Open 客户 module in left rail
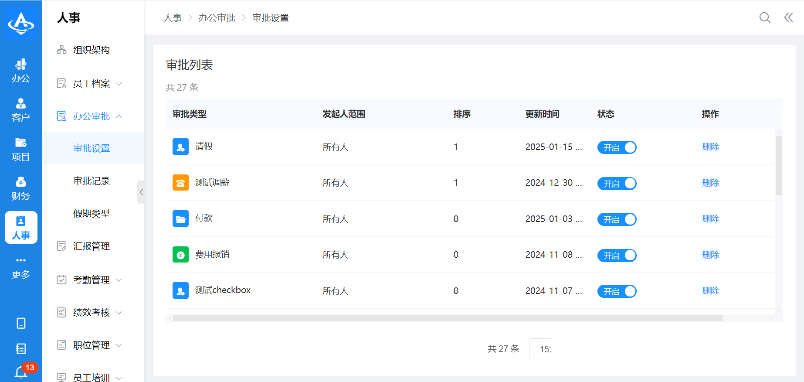This screenshot has height=382, width=804. point(21,110)
